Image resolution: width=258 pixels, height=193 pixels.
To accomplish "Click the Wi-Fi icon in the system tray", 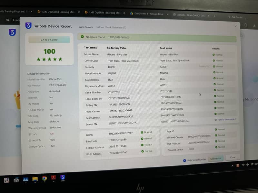I will click(x=243, y=165).
